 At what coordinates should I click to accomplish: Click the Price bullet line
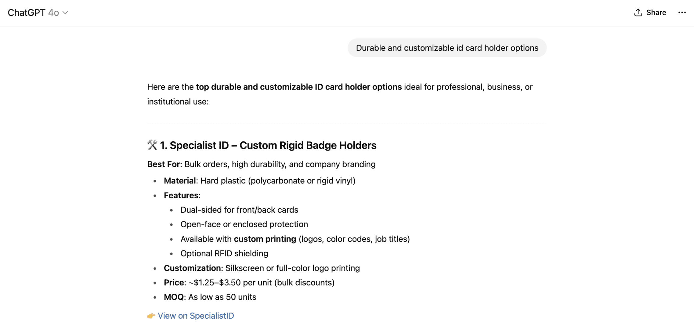tap(249, 282)
